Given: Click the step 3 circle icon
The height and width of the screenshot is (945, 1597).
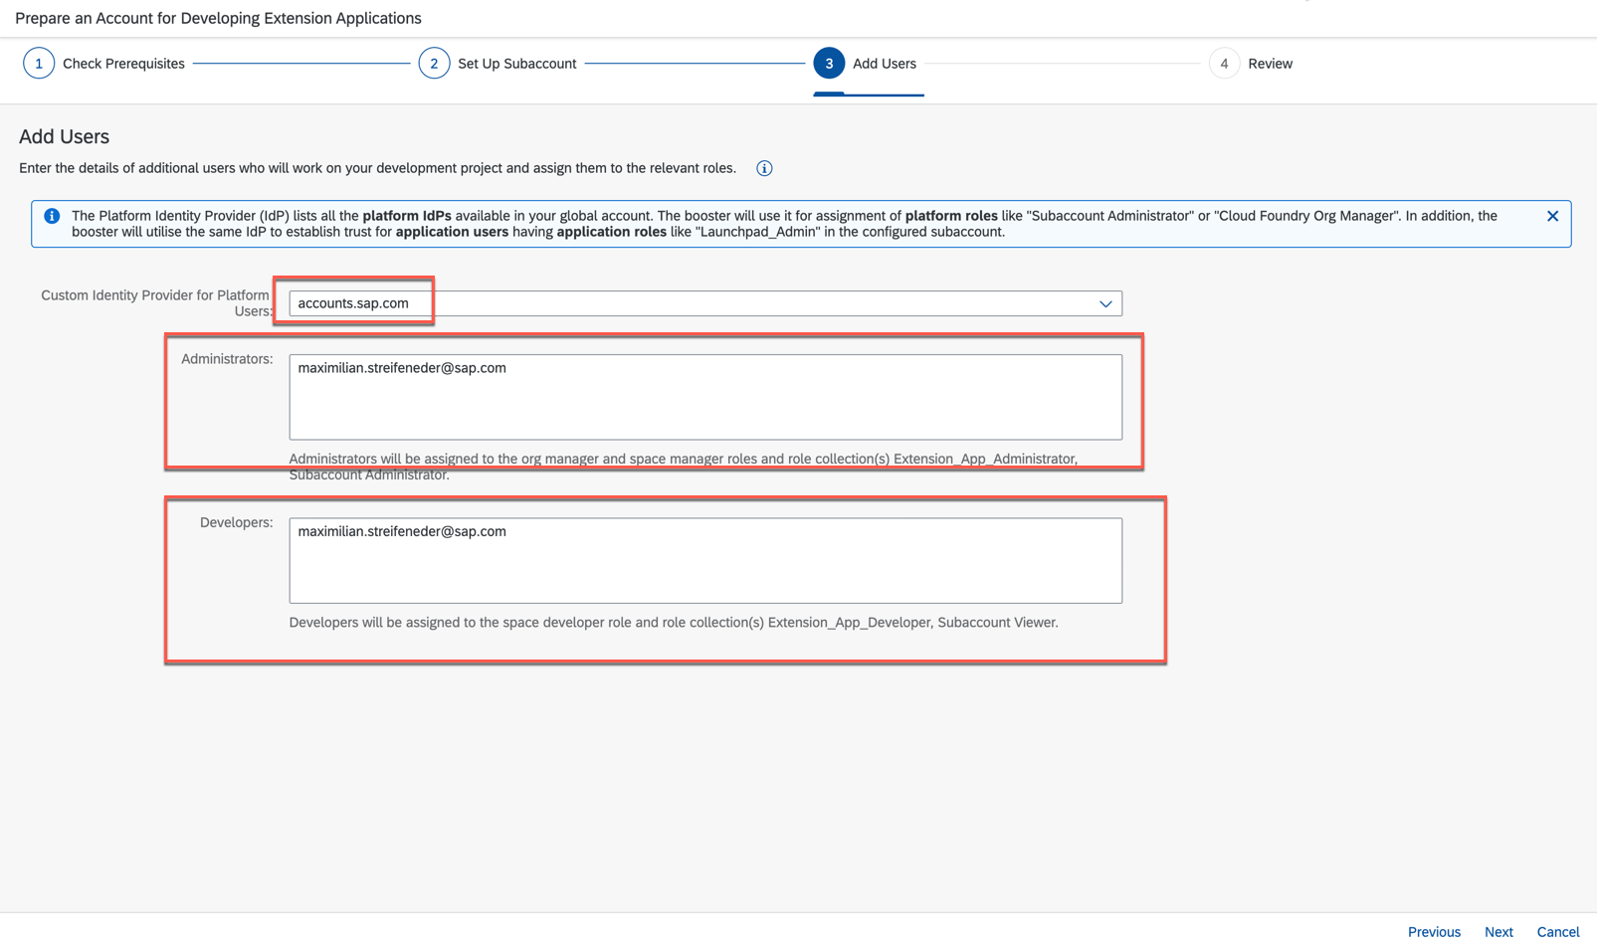Looking at the screenshot, I should click(829, 64).
